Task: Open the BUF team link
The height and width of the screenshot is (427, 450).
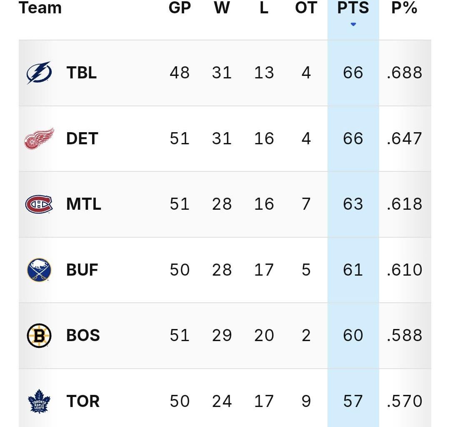Action: pyautogui.click(x=82, y=270)
